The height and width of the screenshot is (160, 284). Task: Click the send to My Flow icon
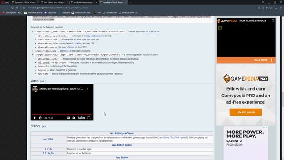[267, 8]
